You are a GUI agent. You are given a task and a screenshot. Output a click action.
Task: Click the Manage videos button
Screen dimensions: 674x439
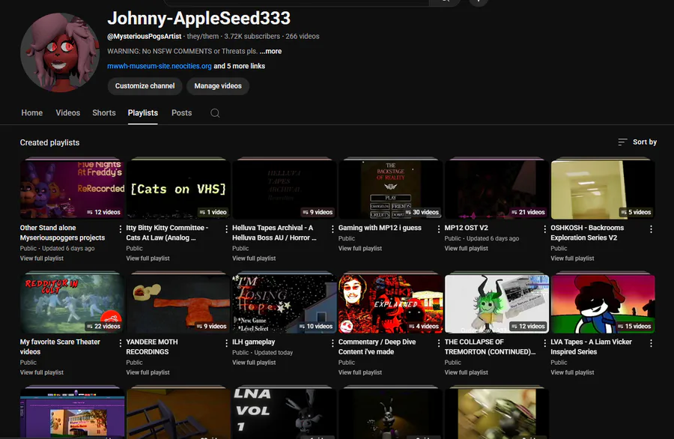pos(218,86)
